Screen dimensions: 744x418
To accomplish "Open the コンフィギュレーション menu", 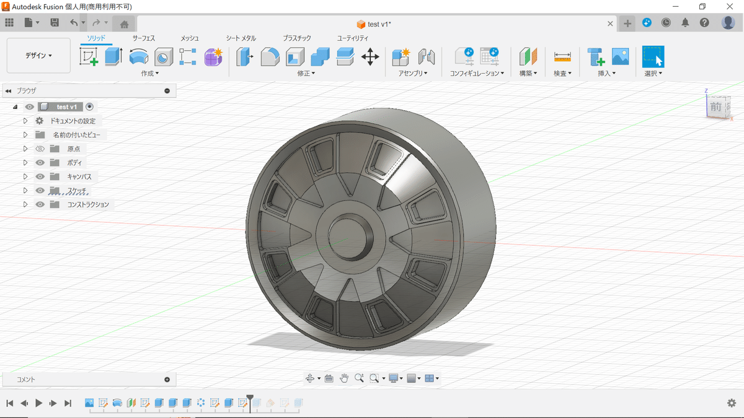I will [477, 73].
